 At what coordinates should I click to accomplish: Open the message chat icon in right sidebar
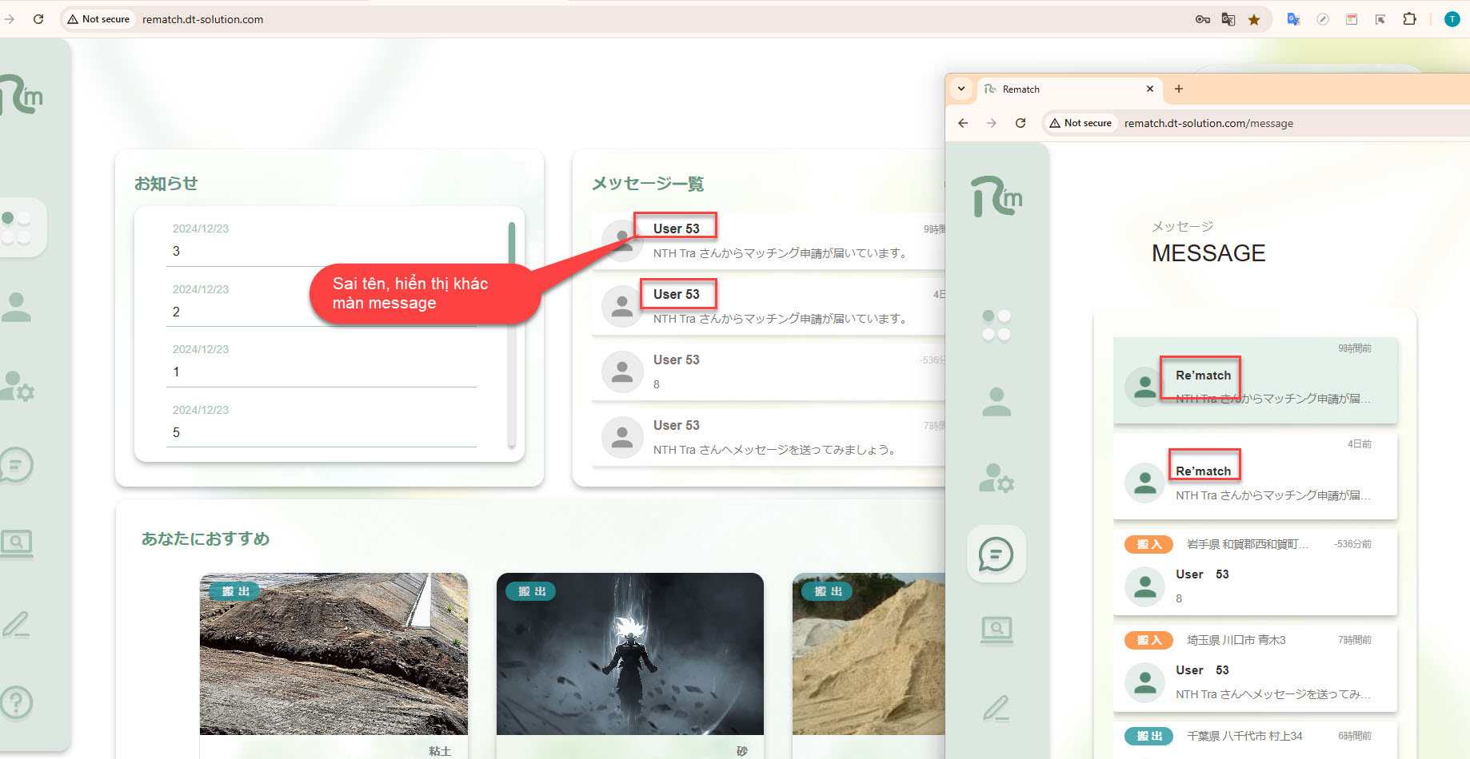[996, 554]
